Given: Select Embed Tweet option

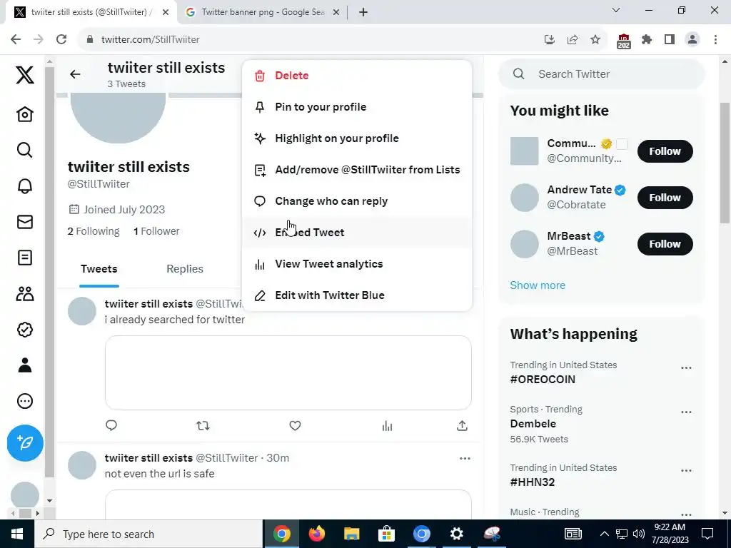Looking at the screenshot, I should coord(357,233).
